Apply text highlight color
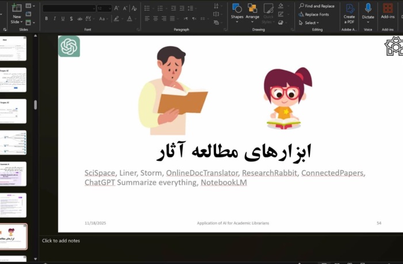The image size is (403, 264). [x=117, y=18]
